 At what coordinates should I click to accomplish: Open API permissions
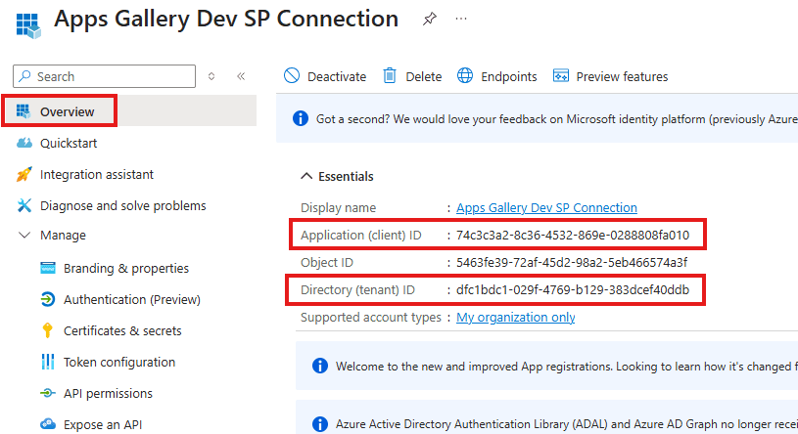point(108,394)
